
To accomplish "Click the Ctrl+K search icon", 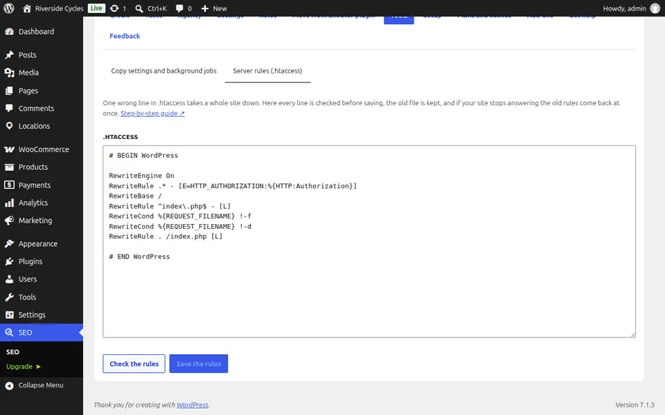I will 139,8.
